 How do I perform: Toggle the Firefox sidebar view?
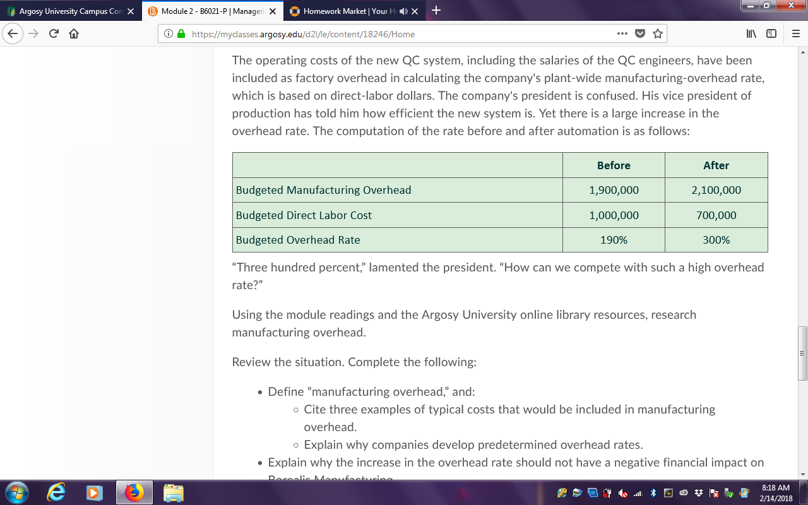[x=771, y=34]
